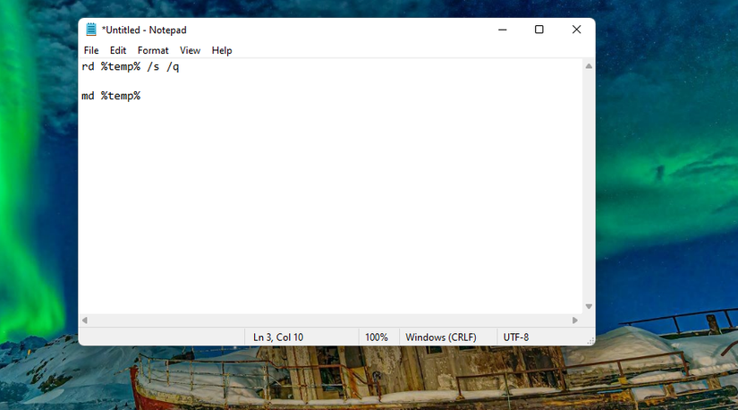Click the vertical scrollbar down arrow

(589, 306)
